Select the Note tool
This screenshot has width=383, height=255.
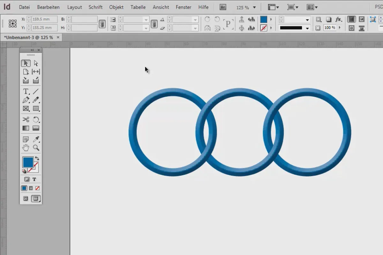coord(26,139)
